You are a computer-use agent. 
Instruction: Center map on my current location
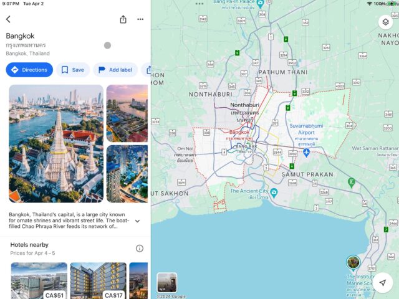pyautogui.click(x=383, y=282)
